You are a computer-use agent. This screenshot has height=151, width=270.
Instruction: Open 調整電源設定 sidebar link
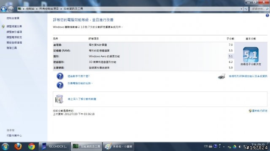point(14,37)
